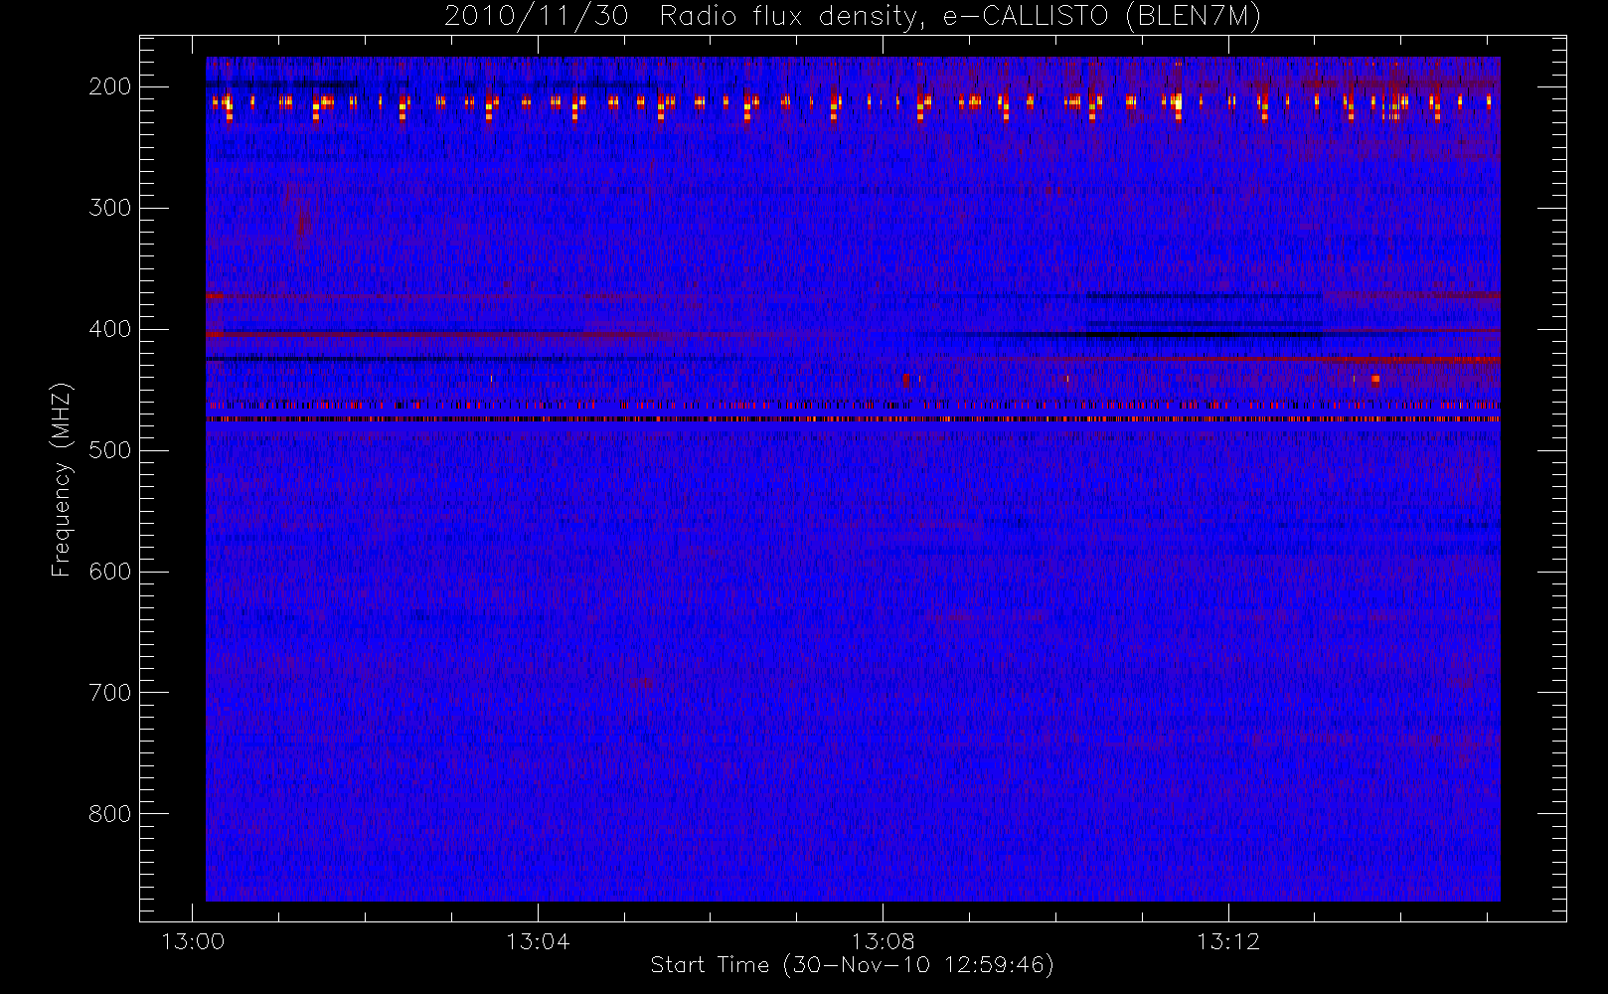Viewport: 1608px width, 994px height.
Task: Click the 13:04 time tick label
Action: pyautogui.click(x=538, y=941)
